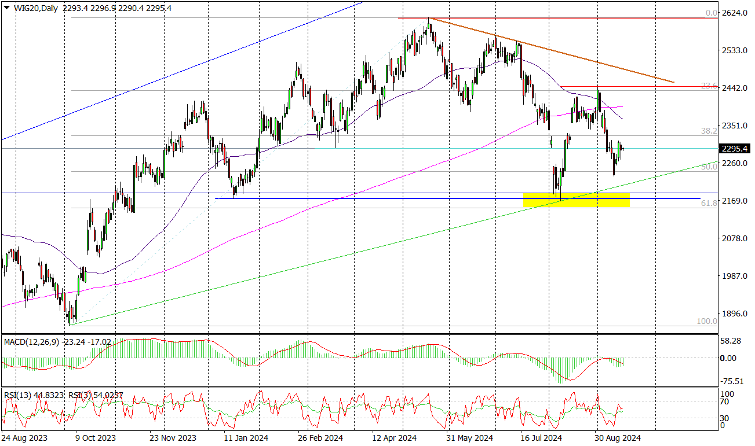This screenshot has width=755, height=446.
Task: Click the current price tag 2295.4
Action: coord(735,148)
